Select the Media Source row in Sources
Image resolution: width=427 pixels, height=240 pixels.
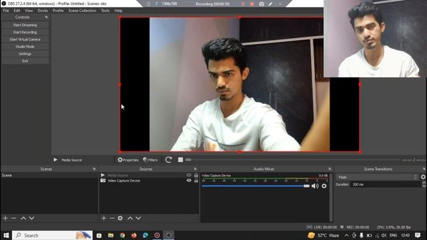pyautogui.click(x=149, y=175)
